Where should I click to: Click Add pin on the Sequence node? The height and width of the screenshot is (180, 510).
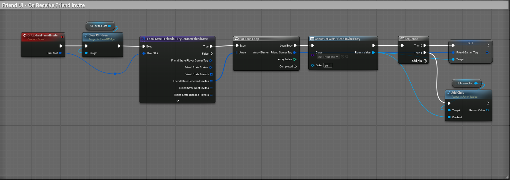(x=419, y=61)
